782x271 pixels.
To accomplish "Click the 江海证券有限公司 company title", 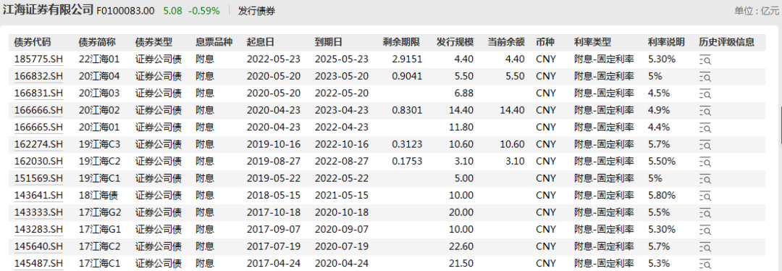I will point(49,9).
